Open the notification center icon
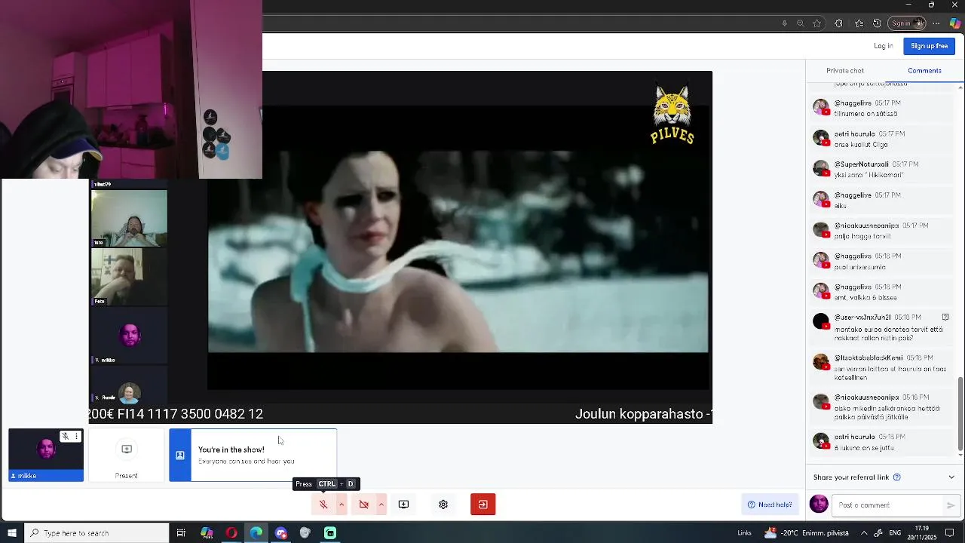The height and width of the screenshot is (543, 965). [949, 533]
